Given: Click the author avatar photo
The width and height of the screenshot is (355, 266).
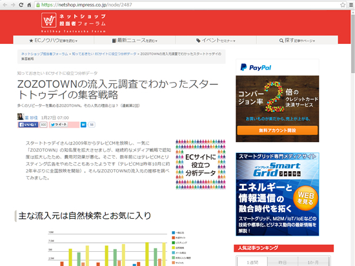Looking at the screenshot, I should point(21,117).
